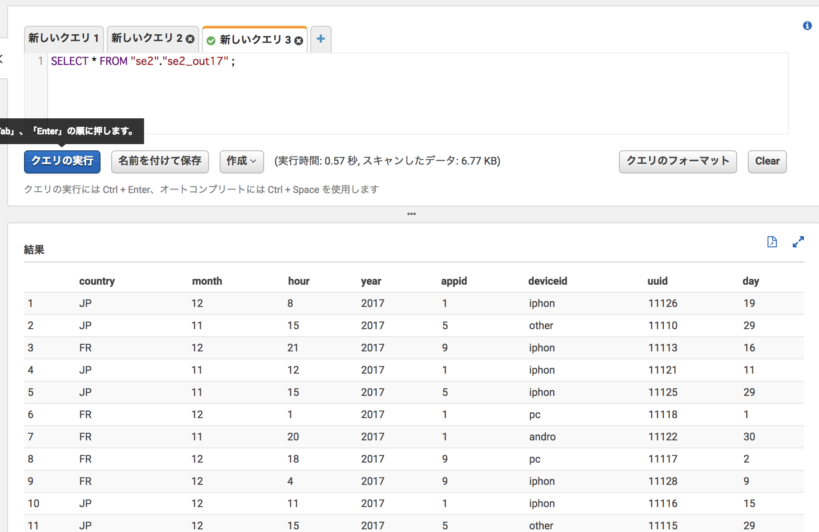Click the panel resize handle dots
This screenshot has width=819, height=532.
pos(411,214)
